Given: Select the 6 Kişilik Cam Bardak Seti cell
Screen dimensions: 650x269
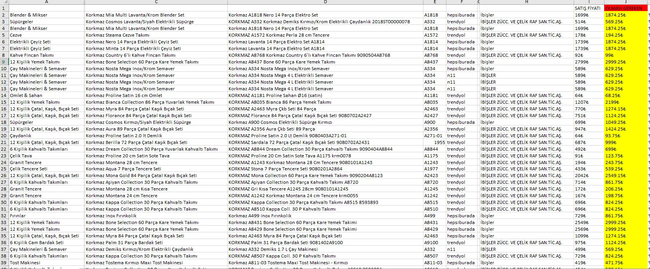Looking at the screenshot, I should 47,243.
